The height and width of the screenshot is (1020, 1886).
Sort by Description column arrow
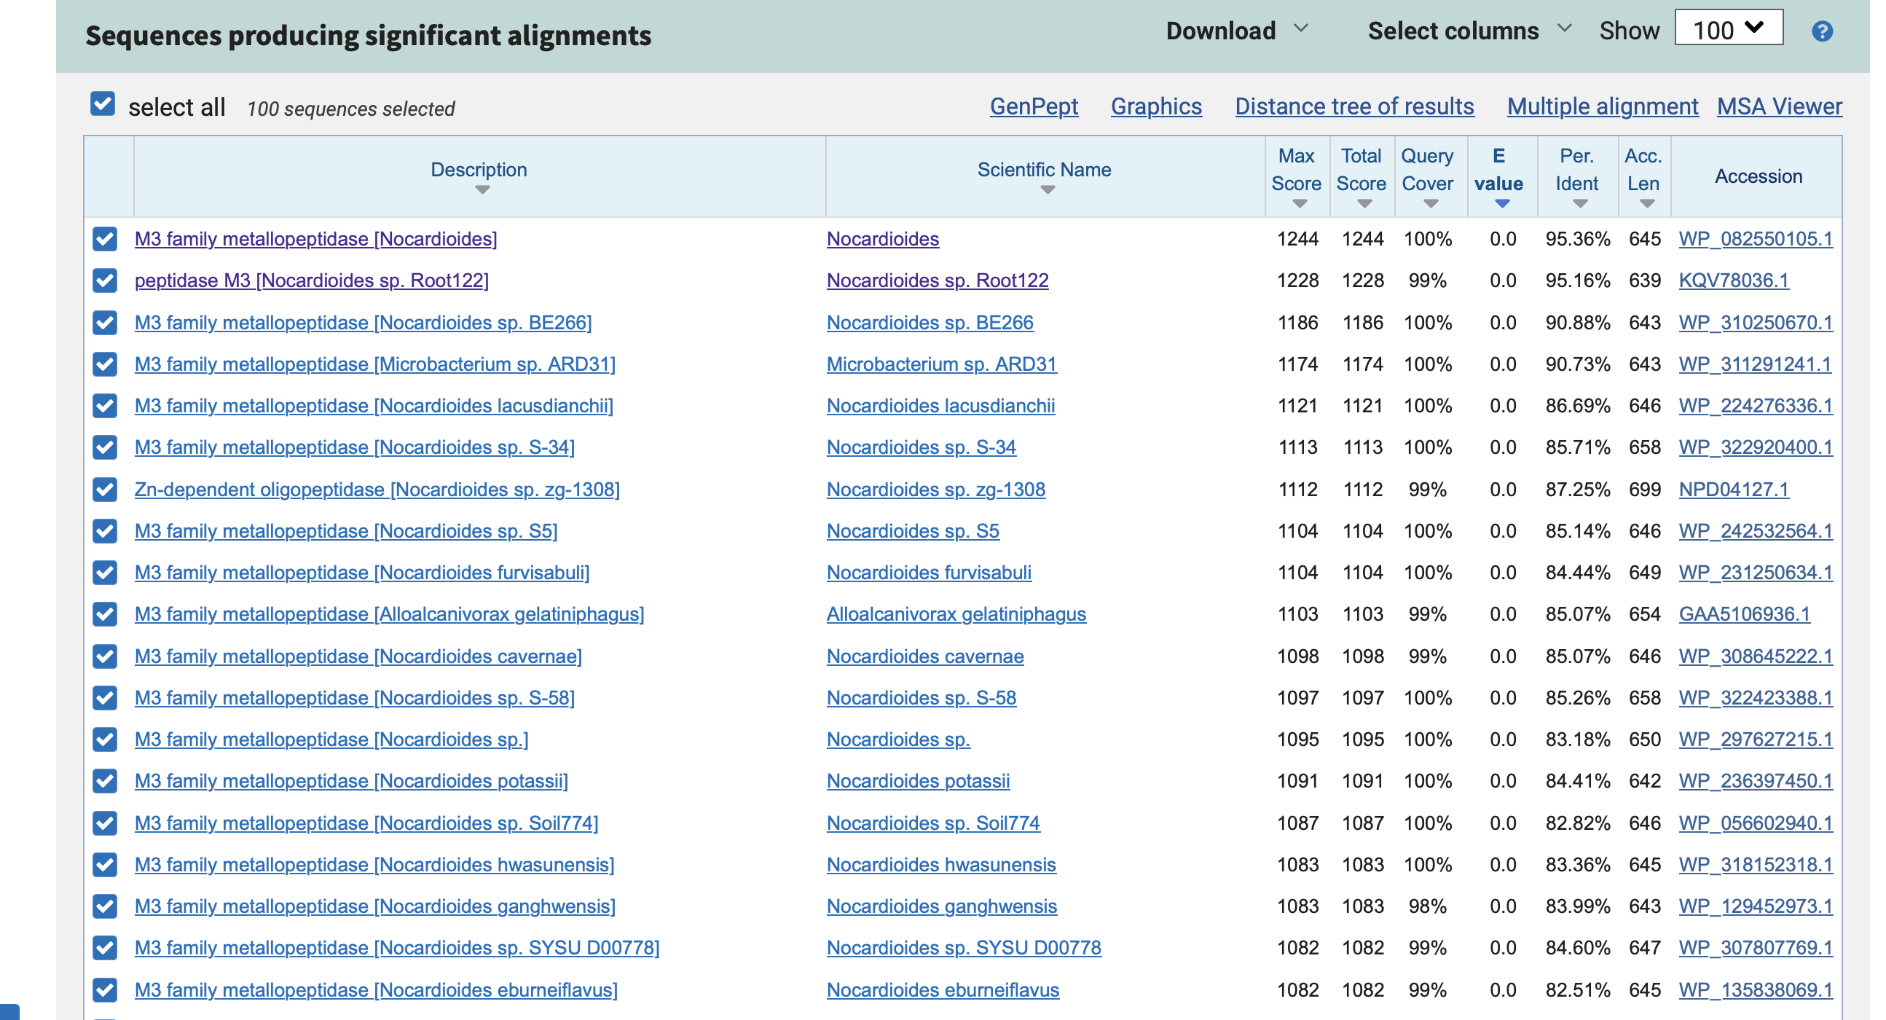[481, 190]
